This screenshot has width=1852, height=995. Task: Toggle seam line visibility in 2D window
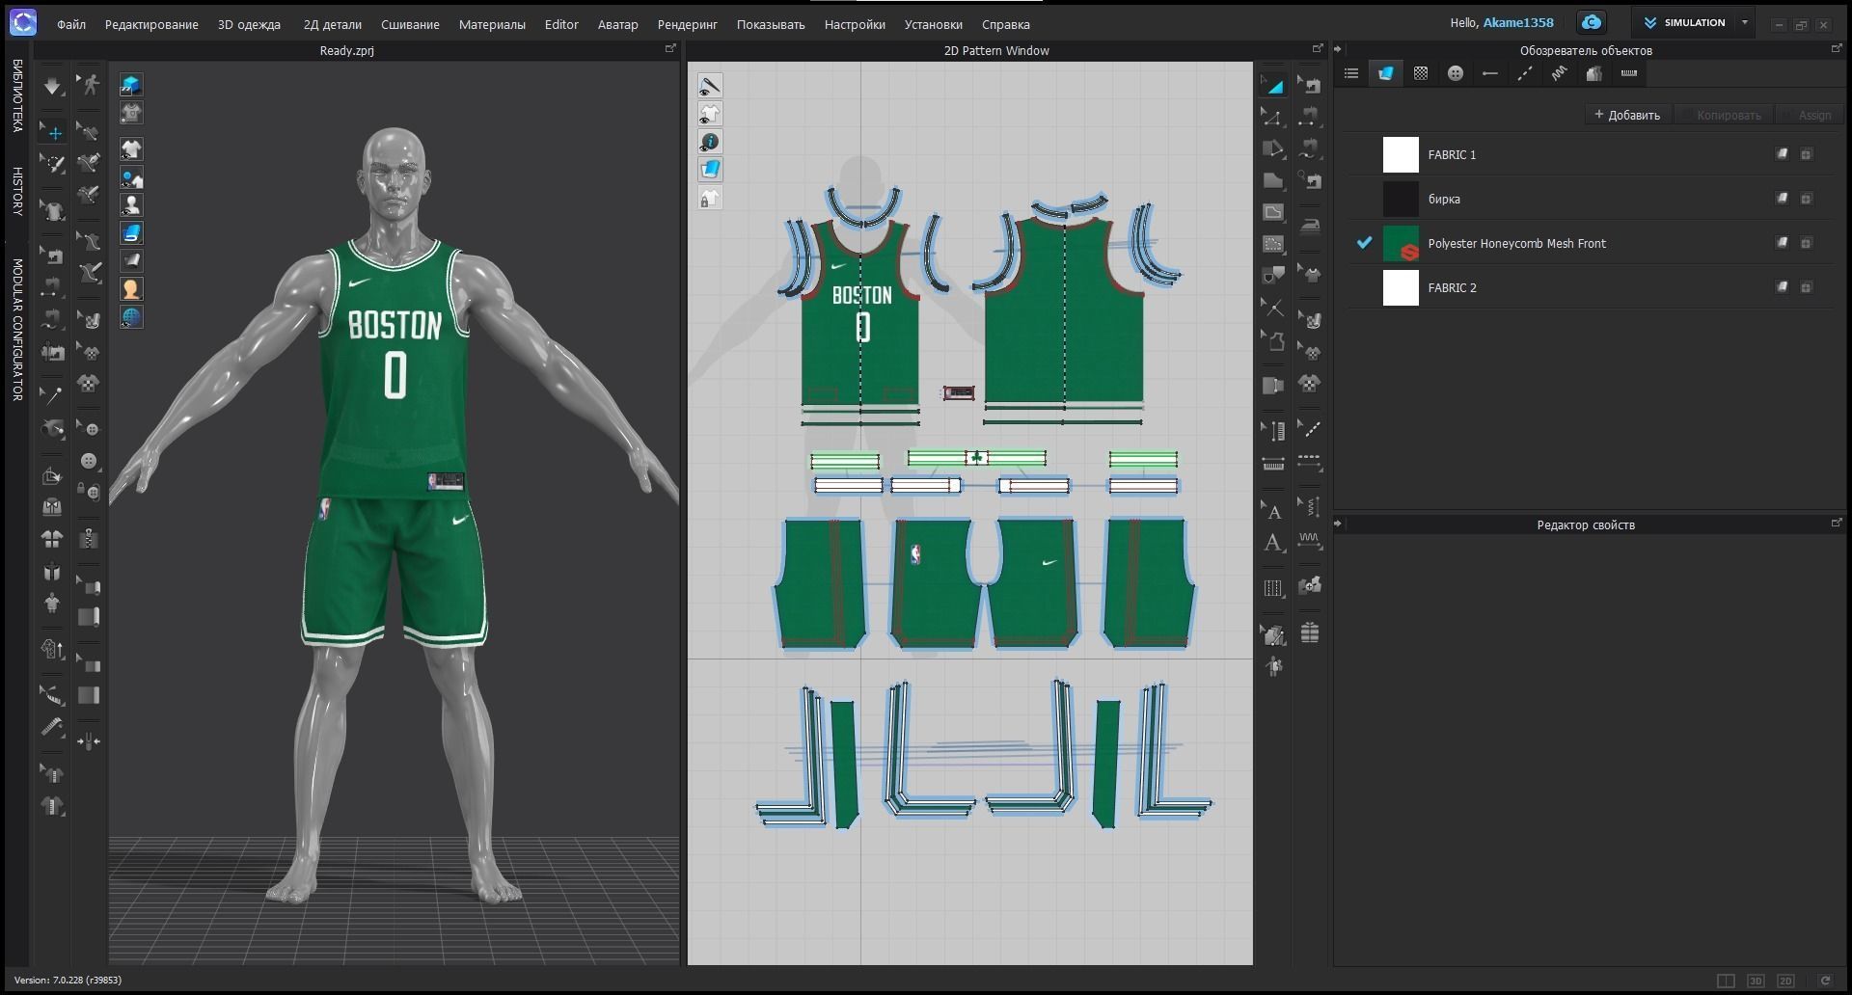point(711,85)
